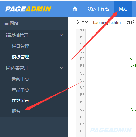This screenshot has width=136, height=137.
Task: Click line number 150 in the editor gutter
Action: [81, 37]
